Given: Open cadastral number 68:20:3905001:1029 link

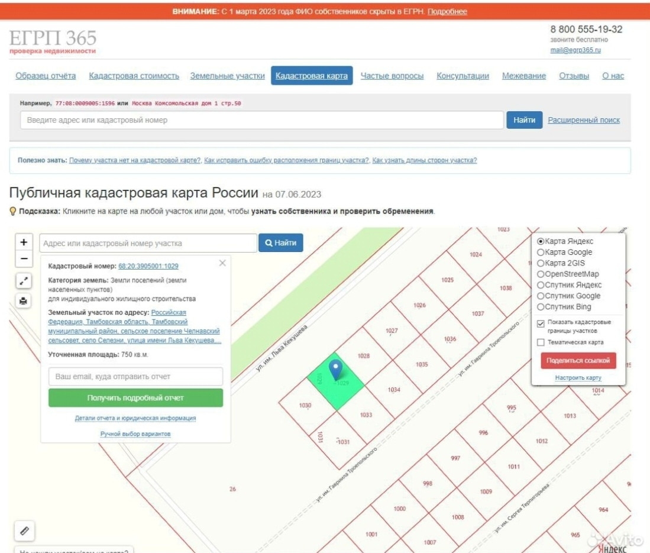Looking at the screenshot, I should coord(148,266).
